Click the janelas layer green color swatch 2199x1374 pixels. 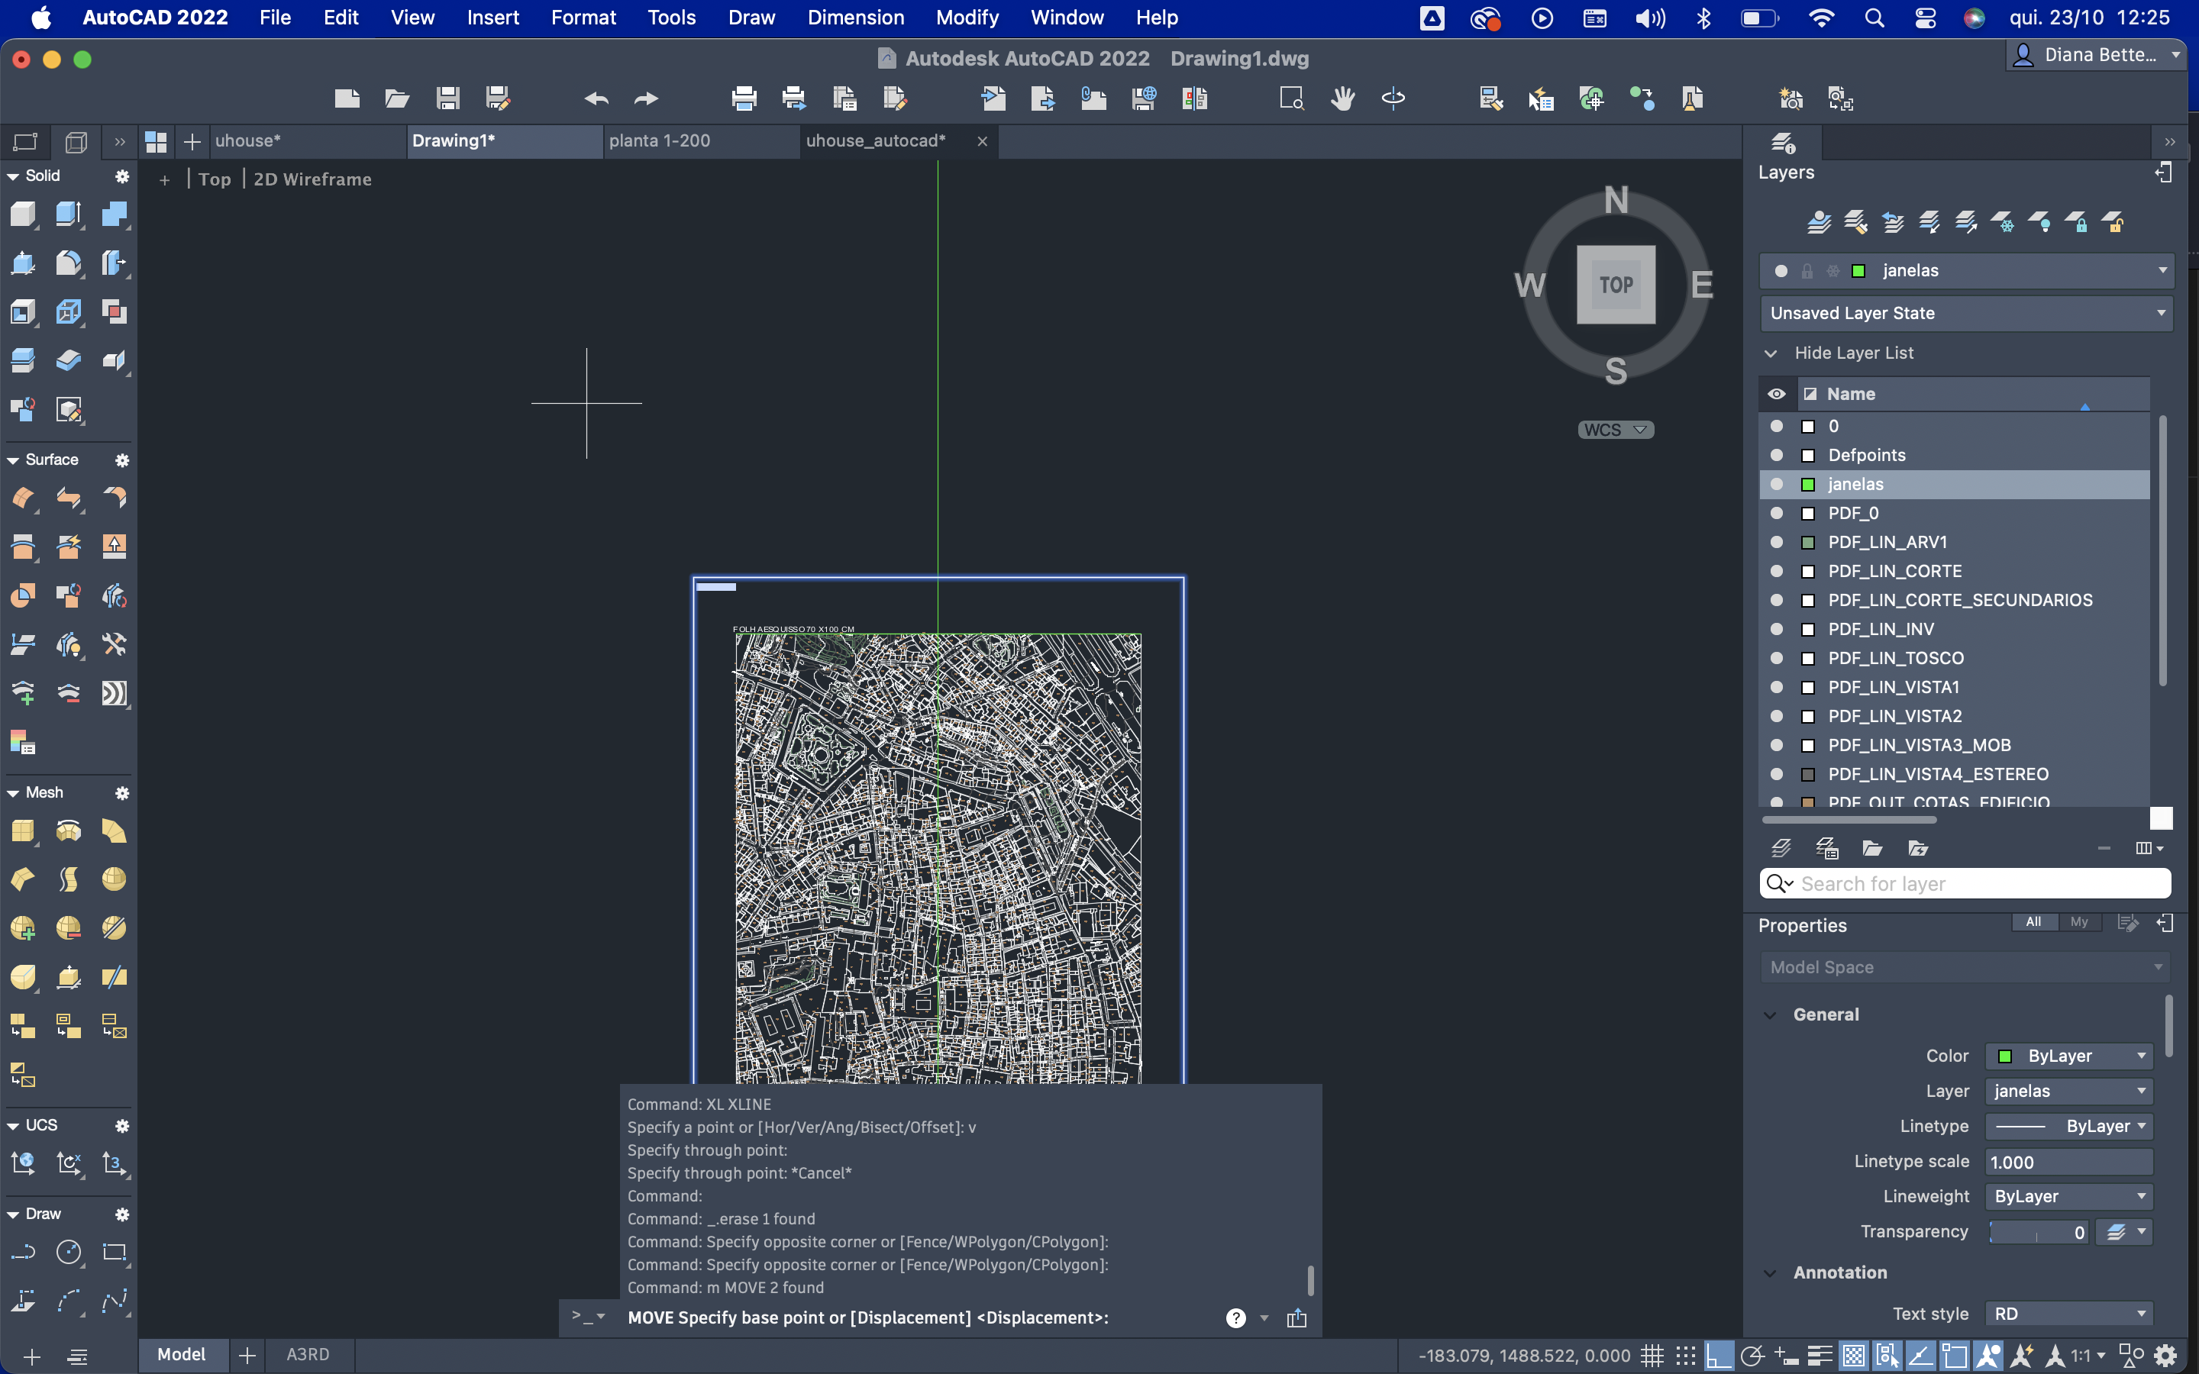1808,485
